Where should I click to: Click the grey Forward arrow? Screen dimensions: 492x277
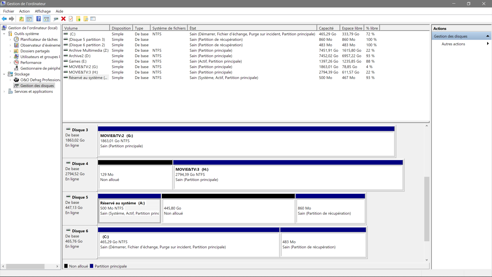(11, 19)
